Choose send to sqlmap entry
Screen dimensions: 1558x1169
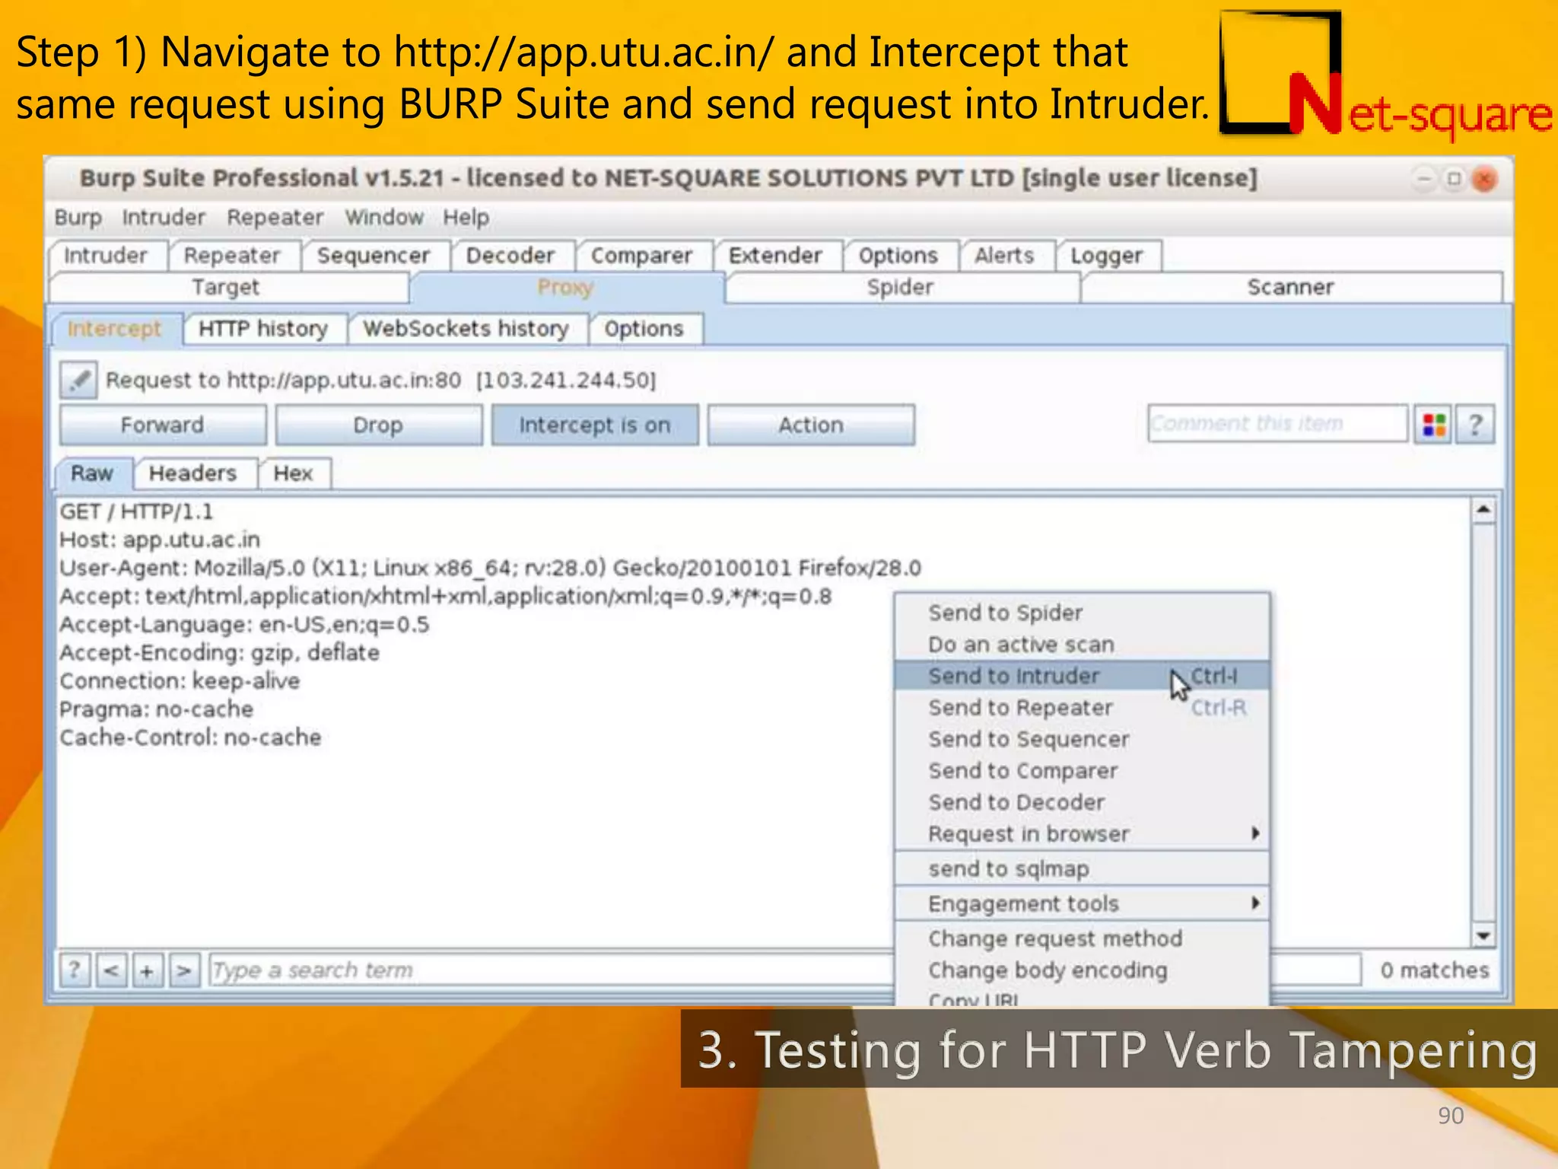point(1082,868)
